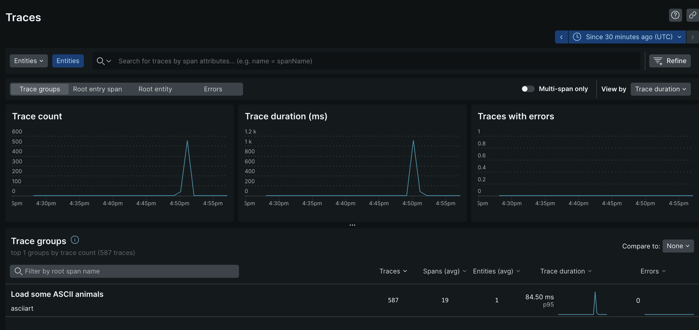This screenshot has height=330, width=699.
Task: Click the Refine button
Action: click(670, 61)
